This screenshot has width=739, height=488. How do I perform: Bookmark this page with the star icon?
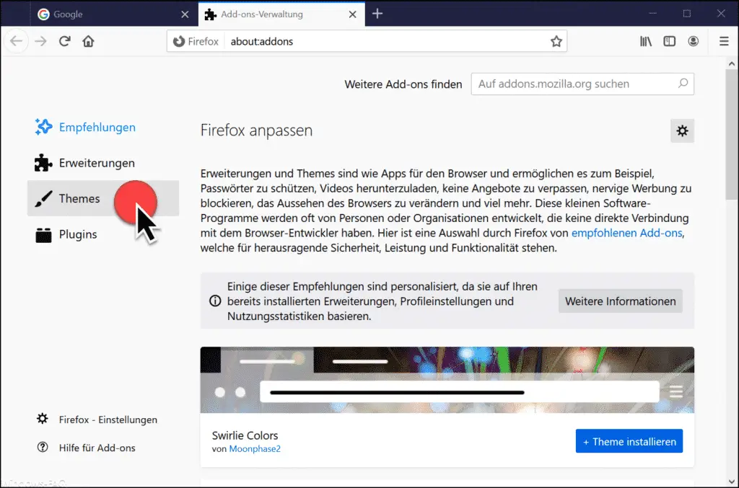tap(556, 41)
